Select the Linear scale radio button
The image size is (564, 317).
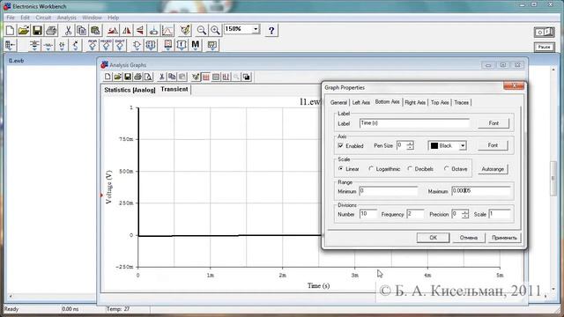click(x=341, y=168)
